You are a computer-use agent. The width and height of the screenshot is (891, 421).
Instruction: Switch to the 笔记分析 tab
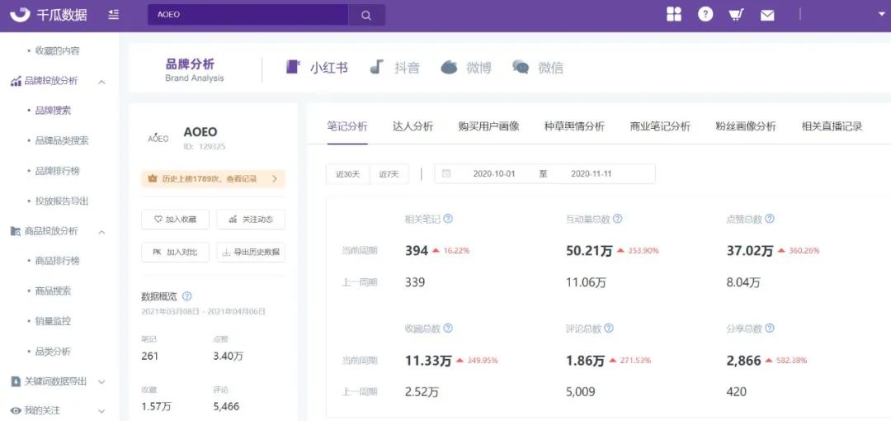tap(347, 126)
